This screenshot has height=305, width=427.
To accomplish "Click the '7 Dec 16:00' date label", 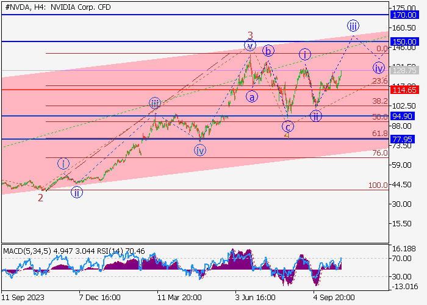I will (99, 298).
